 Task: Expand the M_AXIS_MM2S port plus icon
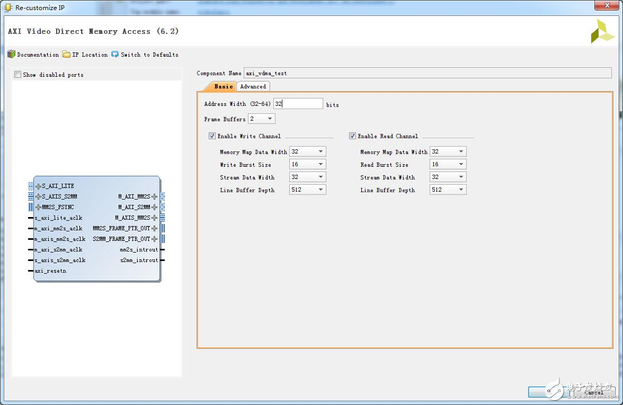coord(154,218)
